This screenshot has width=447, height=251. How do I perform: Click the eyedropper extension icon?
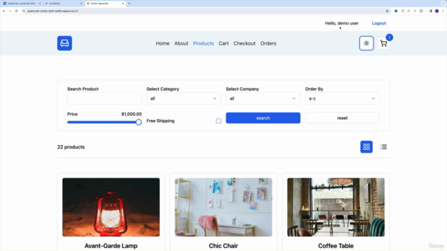click(x=402, y=11)
